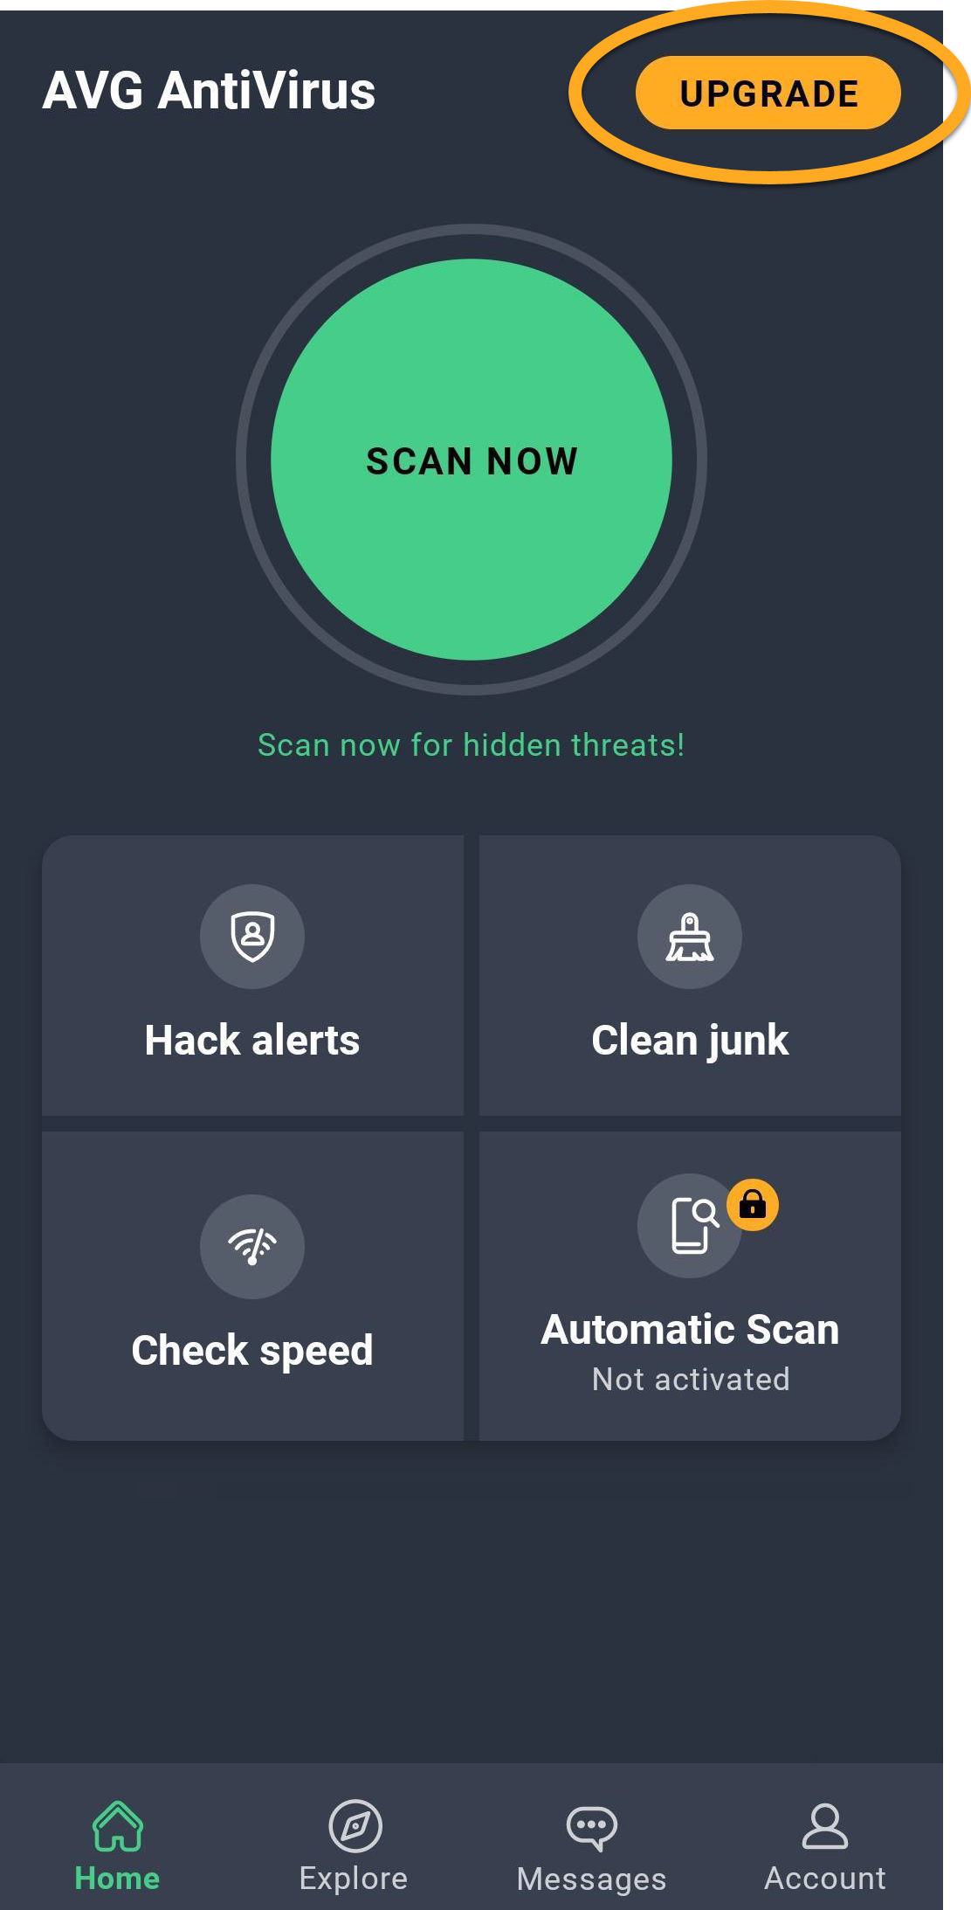
Task: Tap the Automatic Scan phone icon
Action: [x=690, y=1226]
